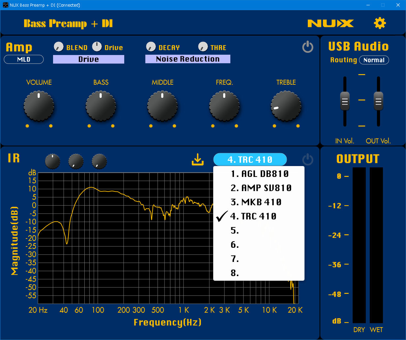
Task: Click the Bass Preamp + DI title
Action: (68, 23)
